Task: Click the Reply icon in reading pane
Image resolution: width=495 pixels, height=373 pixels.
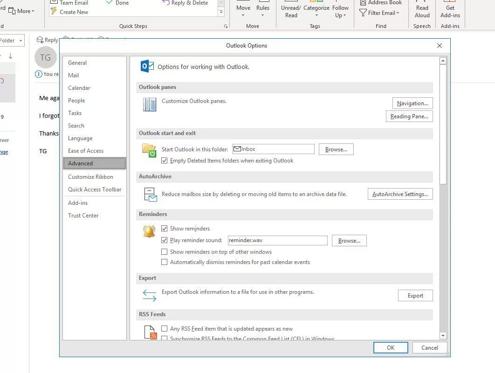Action: 40,40
